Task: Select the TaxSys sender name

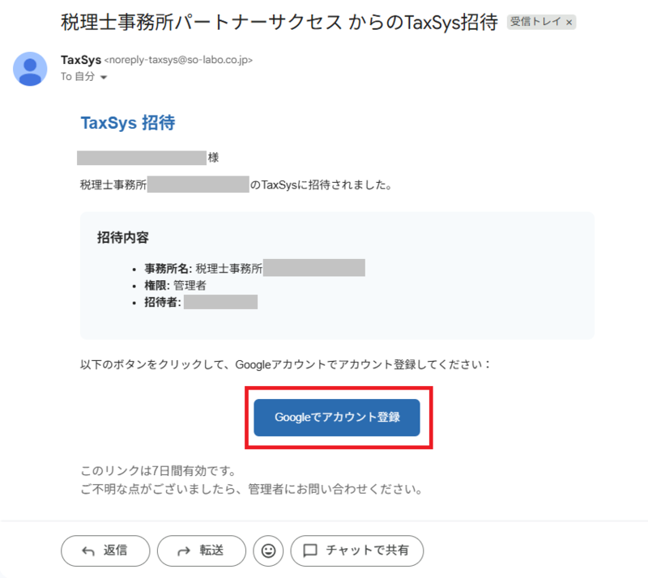Action: pos(81,60)
